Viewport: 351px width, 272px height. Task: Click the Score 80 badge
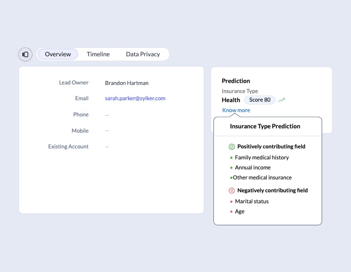tap(260, 100)
